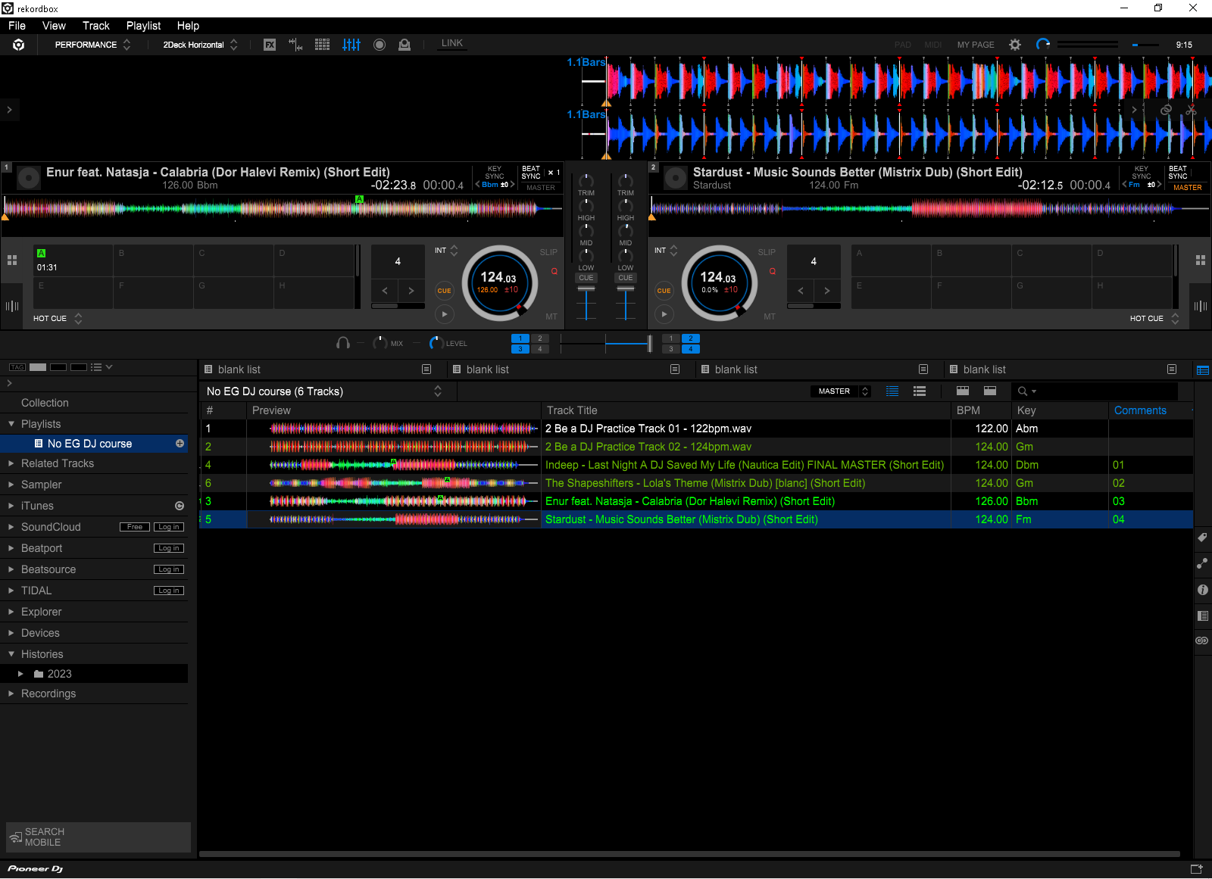Click deck 2 orange CUE button
Screen dimensions: 1212x879
(664, 291)
